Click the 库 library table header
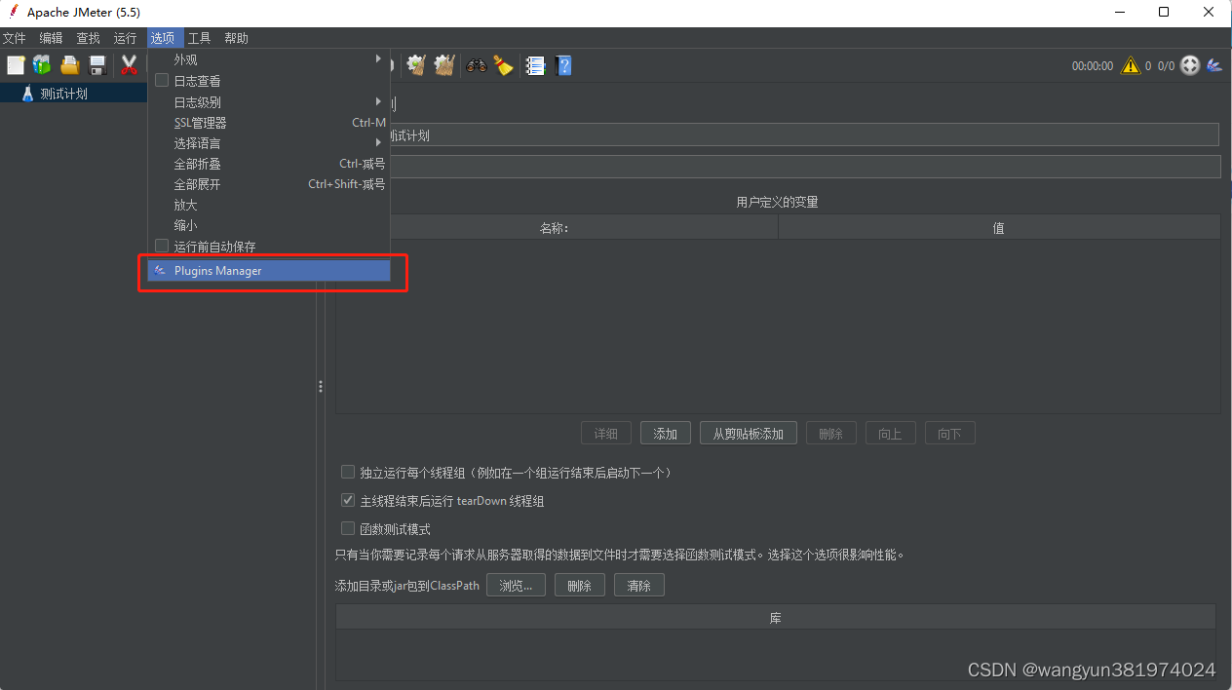This screenshot has height=690, width=1232. (x=776, y=618)
